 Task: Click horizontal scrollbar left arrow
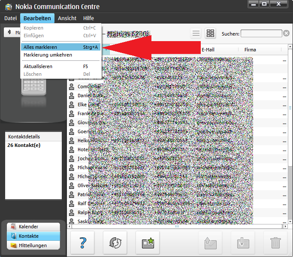click(x=69, y=227)
